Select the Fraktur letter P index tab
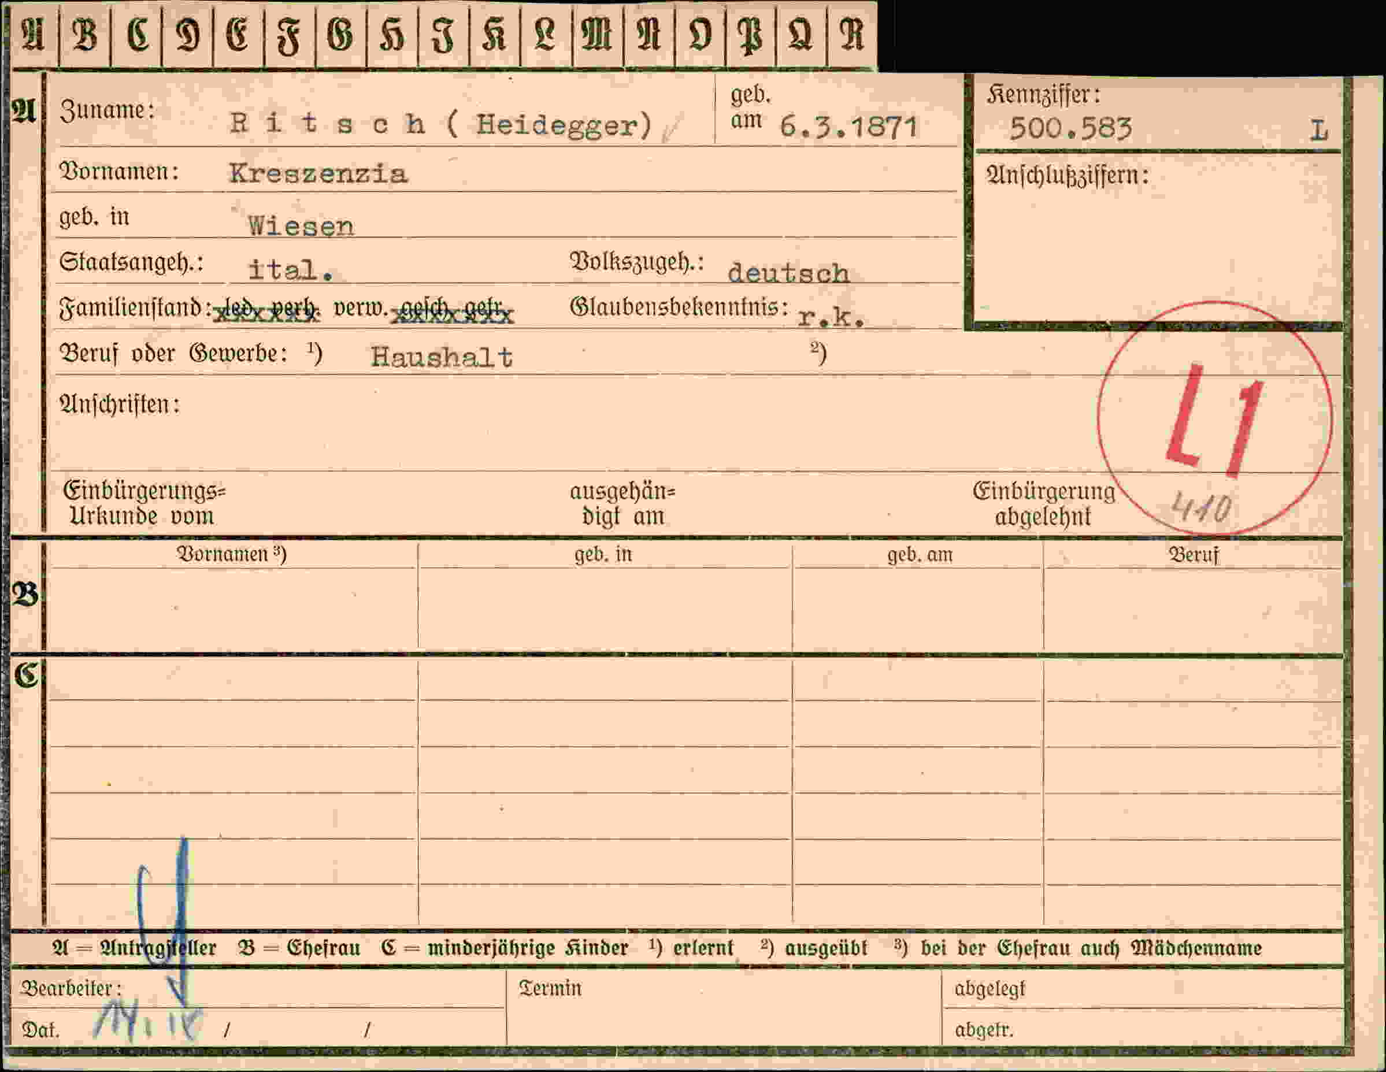Image resolution: width=1386 pixels, height=1072 pixels. [x=751, y=34]
